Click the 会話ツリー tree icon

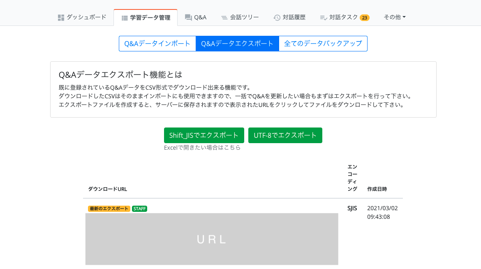tap(224, 17)
